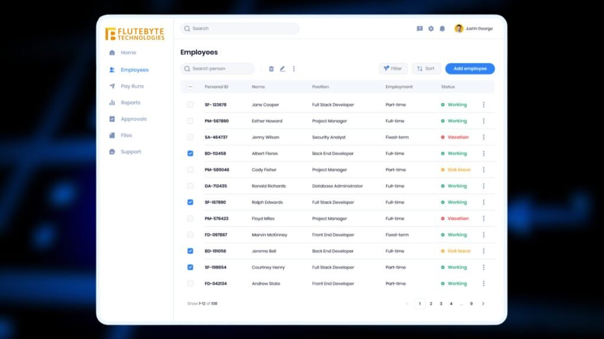Screen dimensions: 604x339
Task: Open the toolbar three-dot more options icon
Action: (294, 69)
